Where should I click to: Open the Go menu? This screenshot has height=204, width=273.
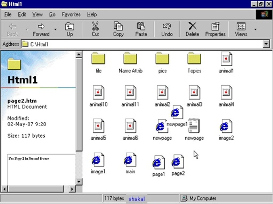tap(52, 14)
